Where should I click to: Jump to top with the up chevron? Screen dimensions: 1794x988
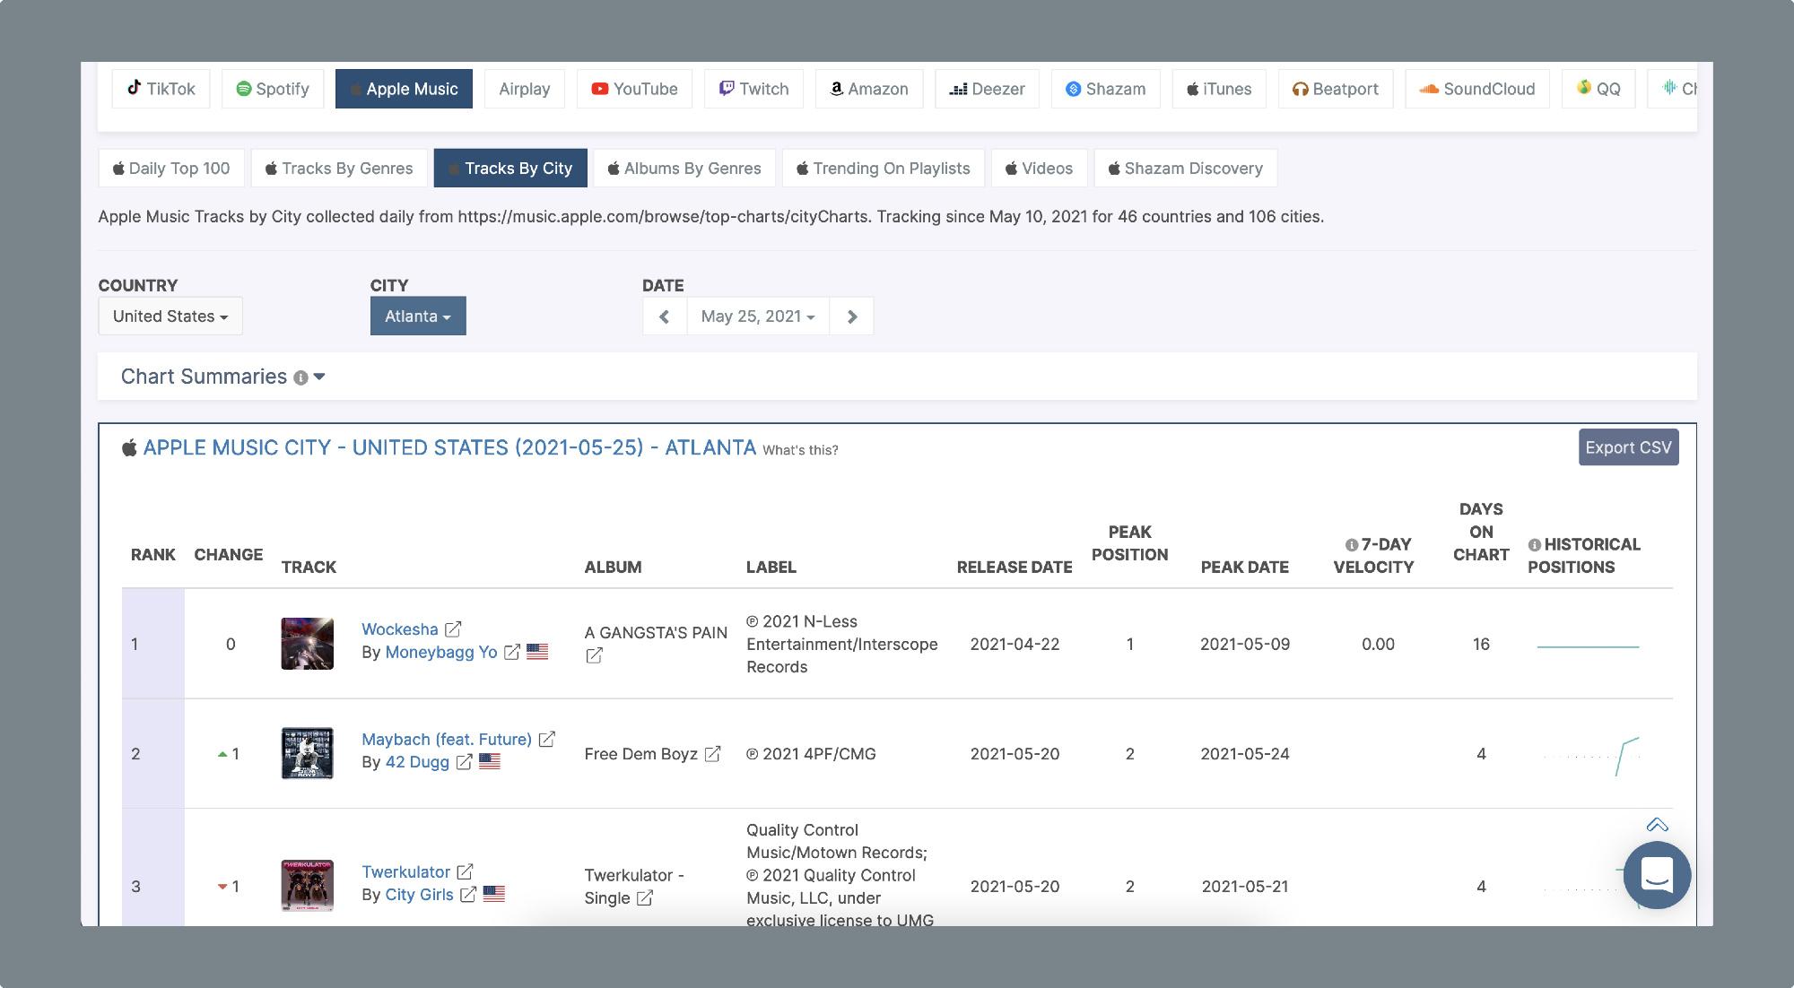(x=1657, y=826)
